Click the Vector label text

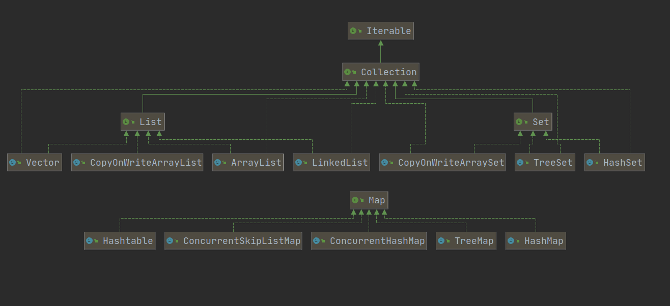[43, 163]
